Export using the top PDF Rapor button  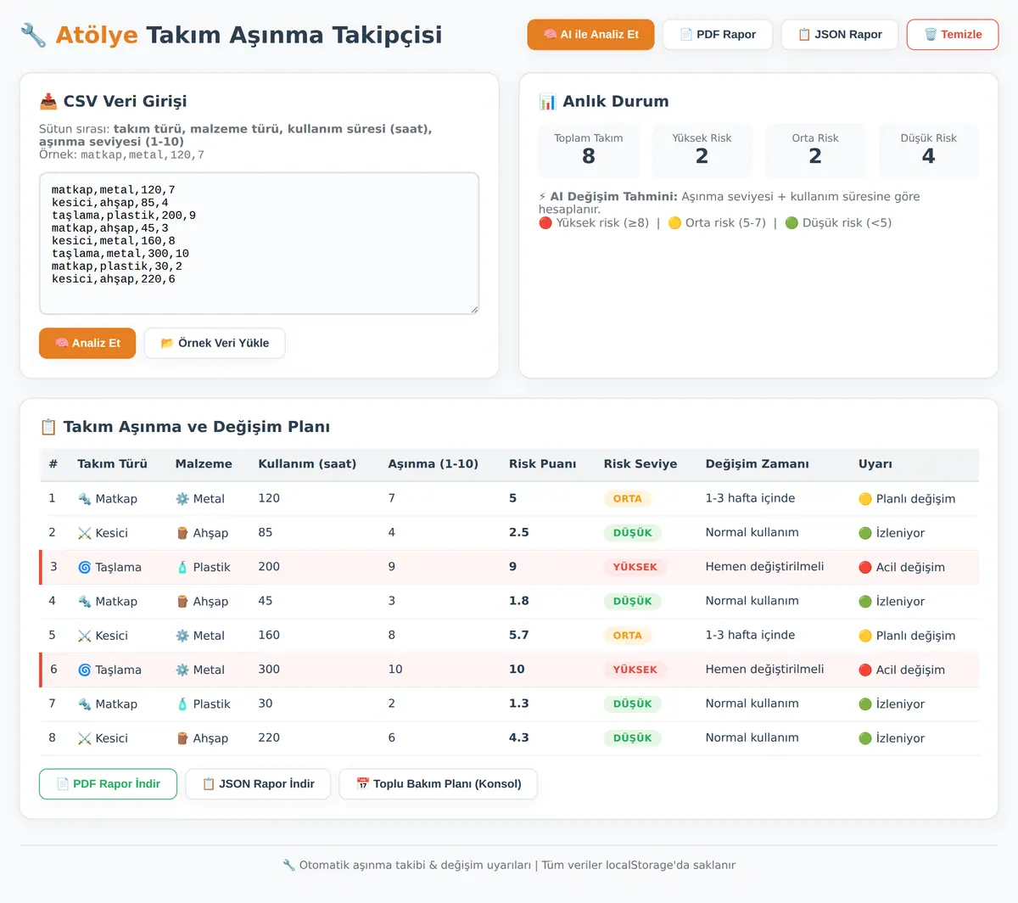(x=718, y=35)
